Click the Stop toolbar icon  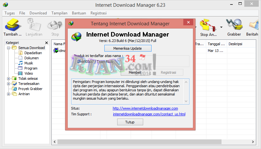55,25
